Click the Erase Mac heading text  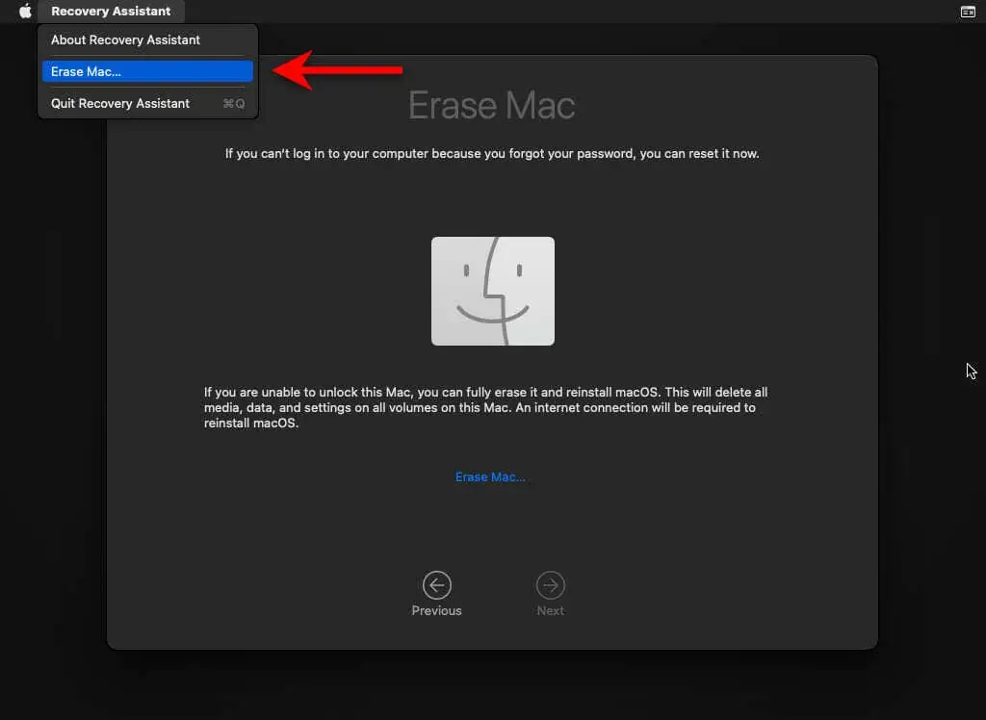coord(492,105)
